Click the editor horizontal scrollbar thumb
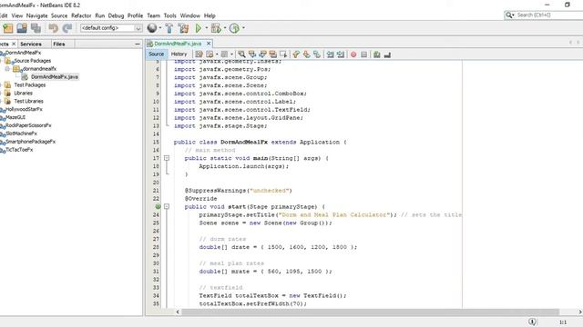Screen dimensions: 583x327 [x=370, y=312]
